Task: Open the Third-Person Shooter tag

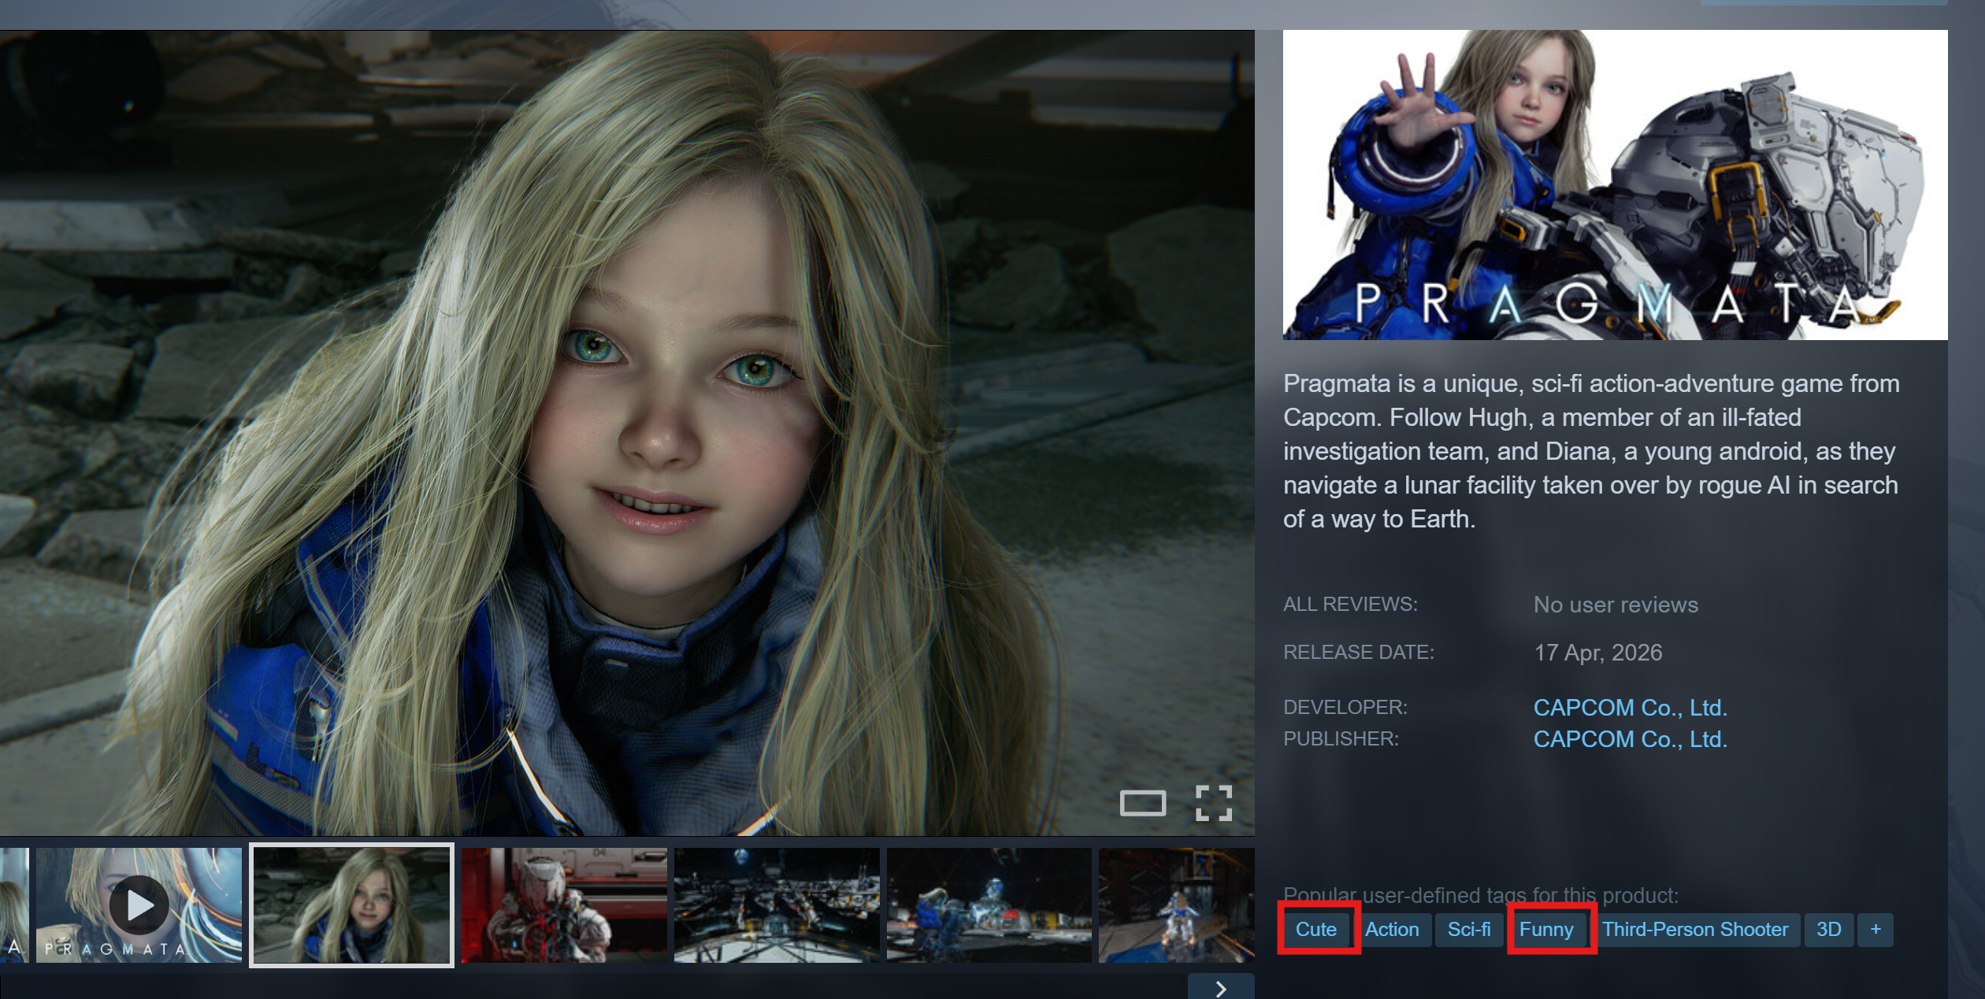Action: (x=1695, y=930)
